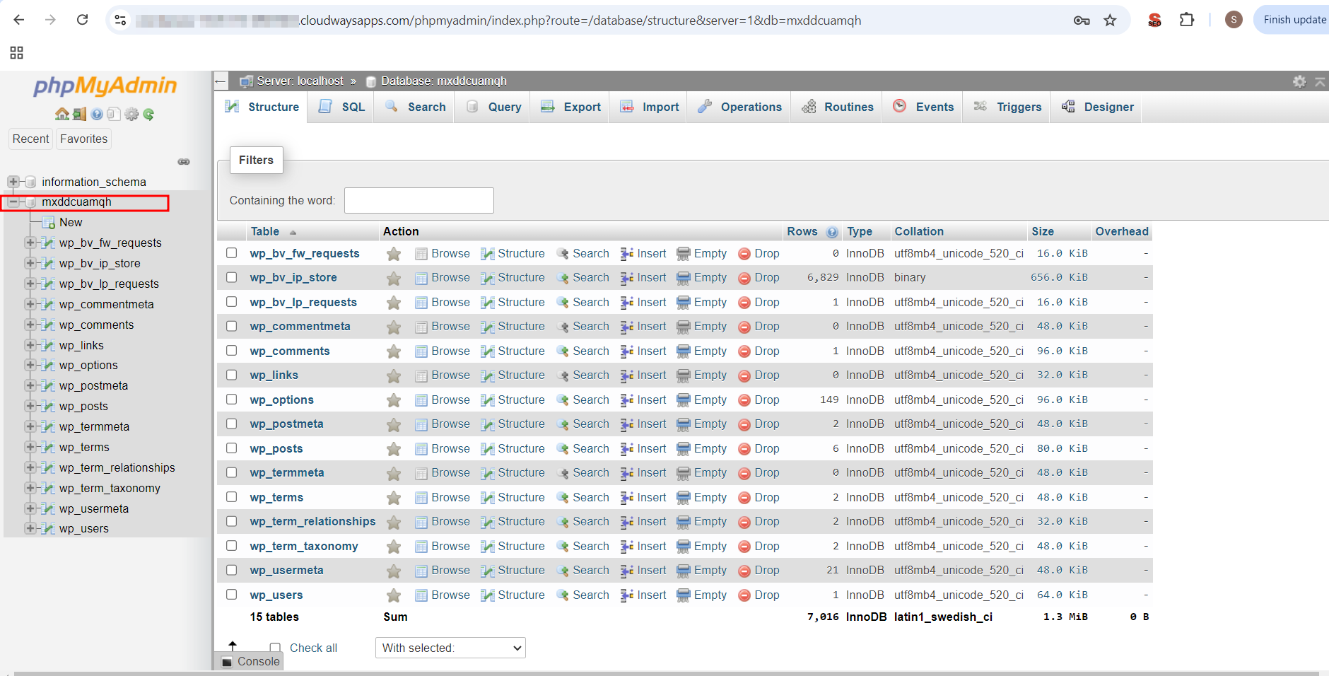The image size is (1329, 676).
Task: Open the 'With selected:' dropdown
Action: (450, 648)
